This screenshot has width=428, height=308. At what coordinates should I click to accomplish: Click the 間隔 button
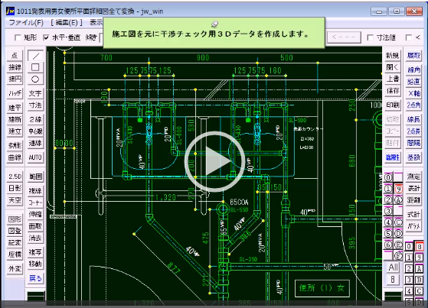413,143
